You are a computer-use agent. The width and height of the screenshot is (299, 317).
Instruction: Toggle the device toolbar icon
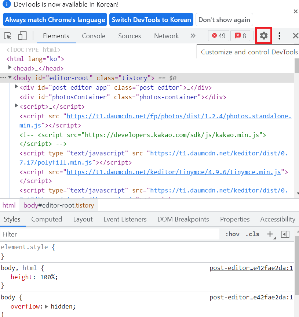[22, 36]
